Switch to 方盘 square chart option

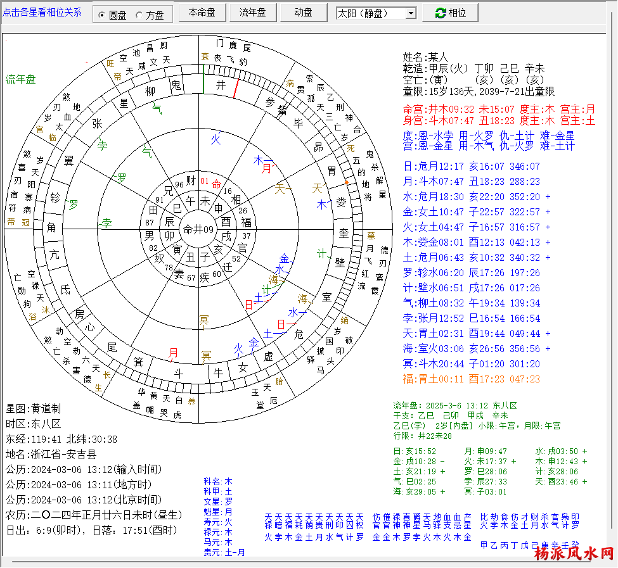[139, 15]
